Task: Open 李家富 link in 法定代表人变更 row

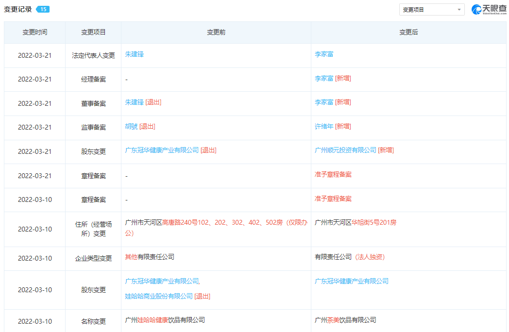Action: point(324,54)
